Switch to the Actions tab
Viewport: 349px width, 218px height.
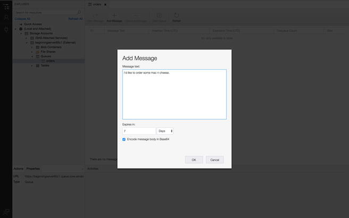coord(18,169)
